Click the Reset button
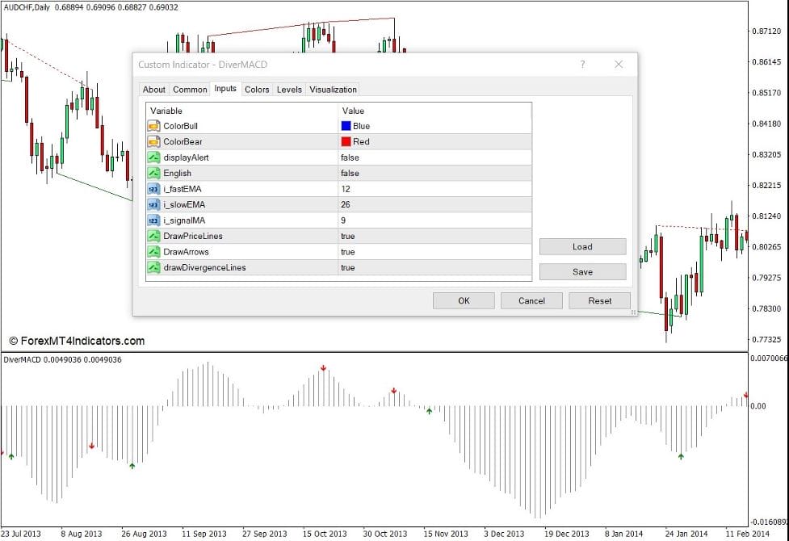Screen dimensions: 789x541 pyautogui.click(x=599, y=300)
